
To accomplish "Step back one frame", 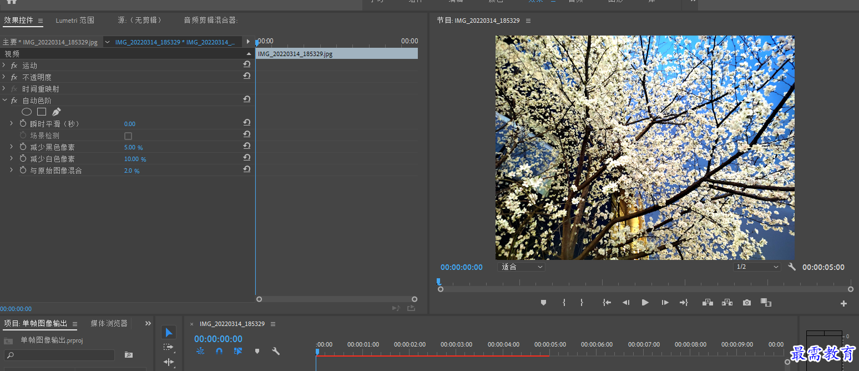I will 626,303.
